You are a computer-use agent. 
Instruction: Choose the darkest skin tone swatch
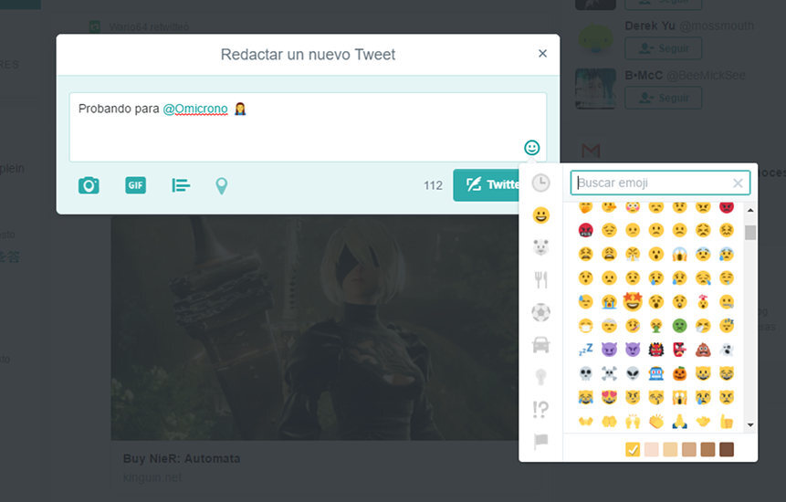coord(727,449)
